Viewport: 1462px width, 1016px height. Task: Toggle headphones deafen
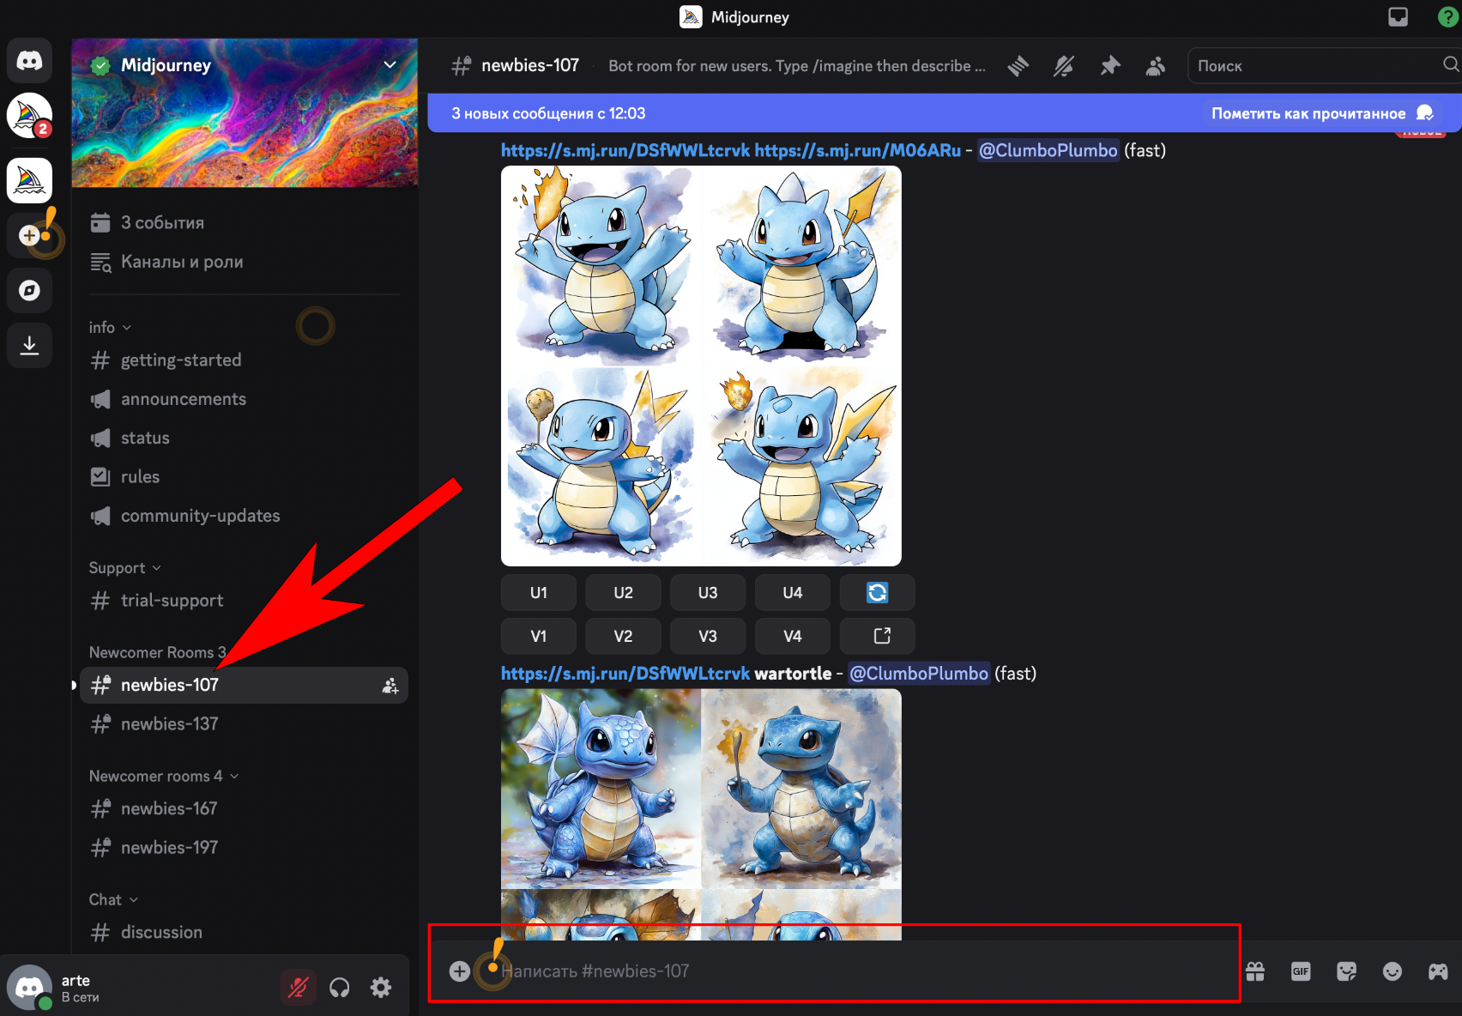click(340, 989)
